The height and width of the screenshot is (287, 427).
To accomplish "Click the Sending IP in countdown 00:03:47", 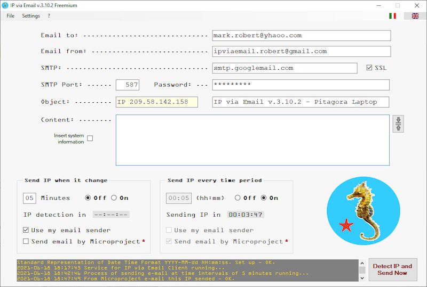I will click(x=246, y=215).
